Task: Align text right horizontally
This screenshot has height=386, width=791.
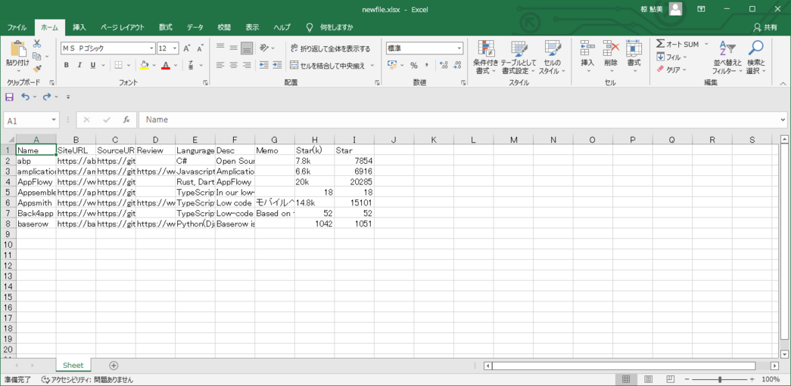Action: click(247, 65)
